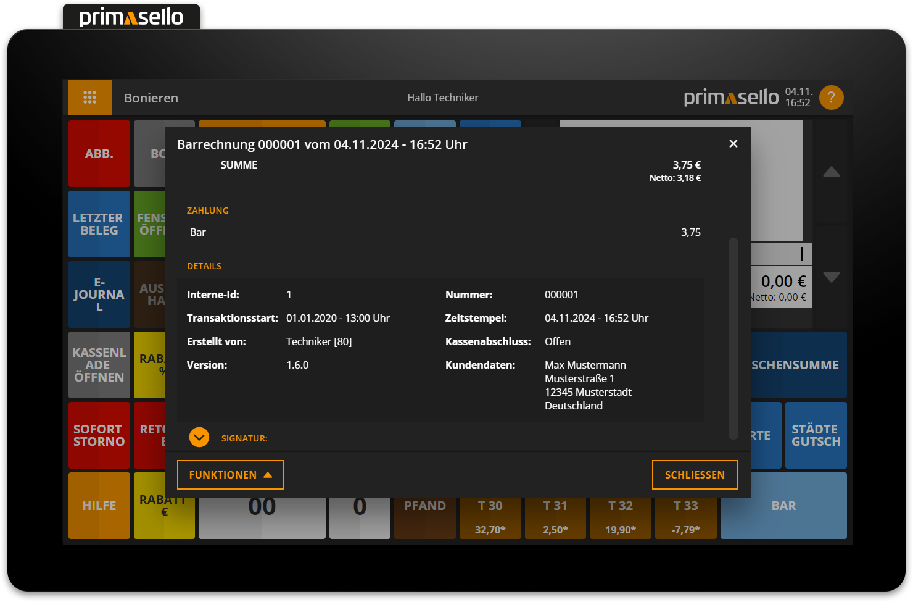Click the orange help question mark icon
Screen dimensions: 913x602
(x=831, y=98)
